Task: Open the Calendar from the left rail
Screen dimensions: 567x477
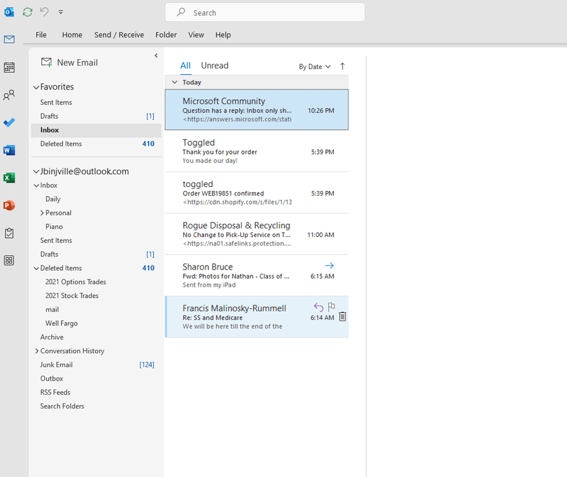Action: 9,67
